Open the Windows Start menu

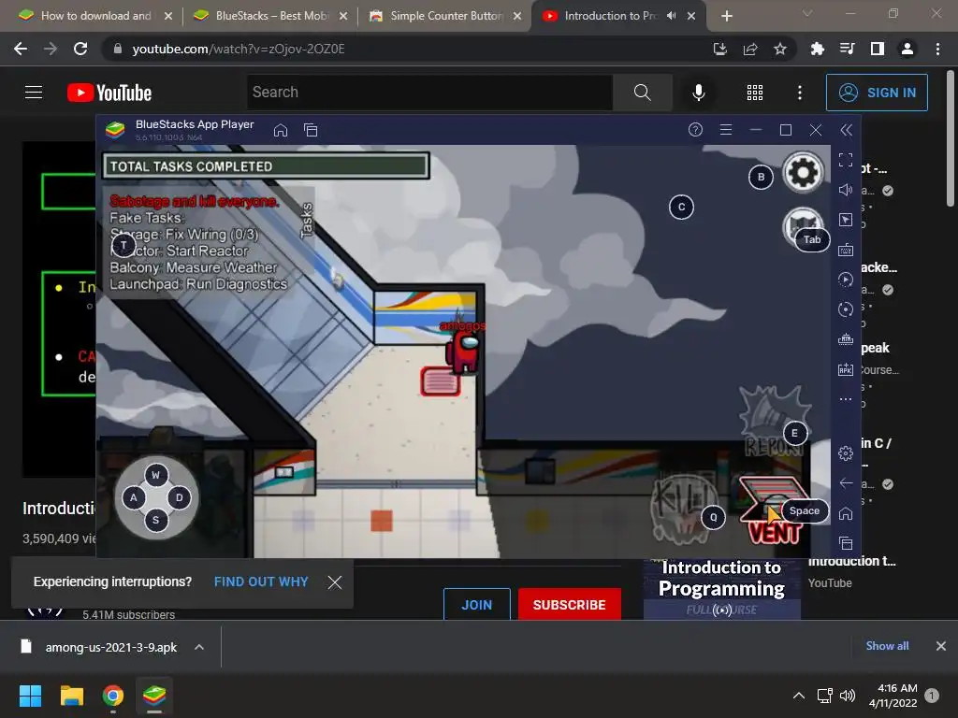coord(30,696)
